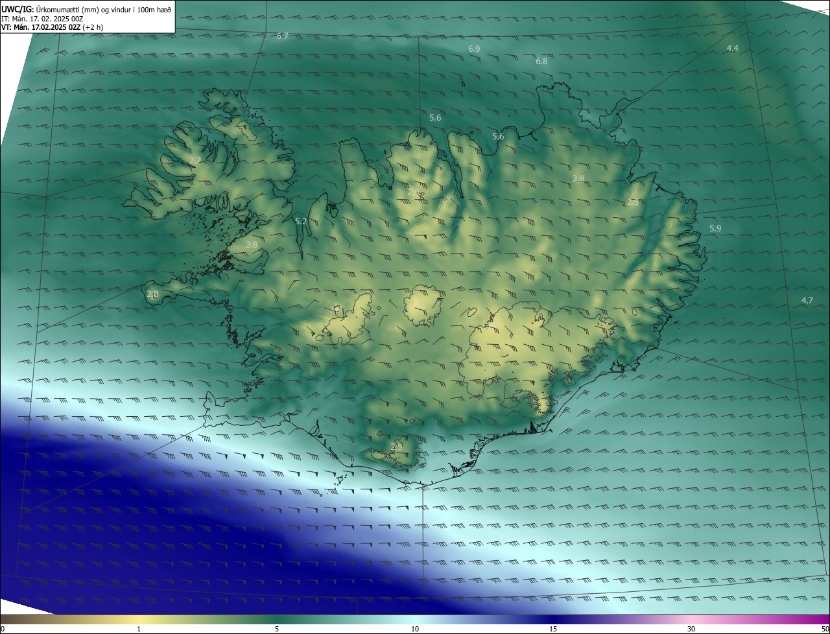Screen dimensions: 830x634
Task: Click the colorbar tick label 10
Action: click(415, 629)
